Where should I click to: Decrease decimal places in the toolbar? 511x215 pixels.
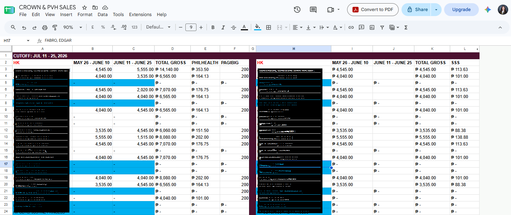coord(113,27)
